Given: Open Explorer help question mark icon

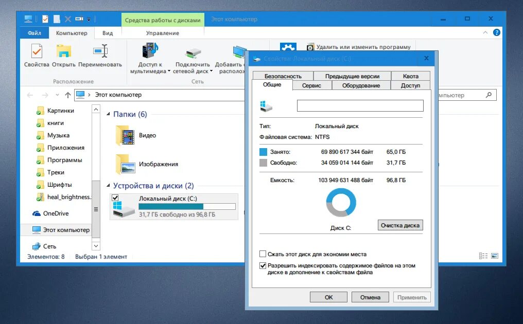Looking at the screenshot, I should click(x=497, y=32).
